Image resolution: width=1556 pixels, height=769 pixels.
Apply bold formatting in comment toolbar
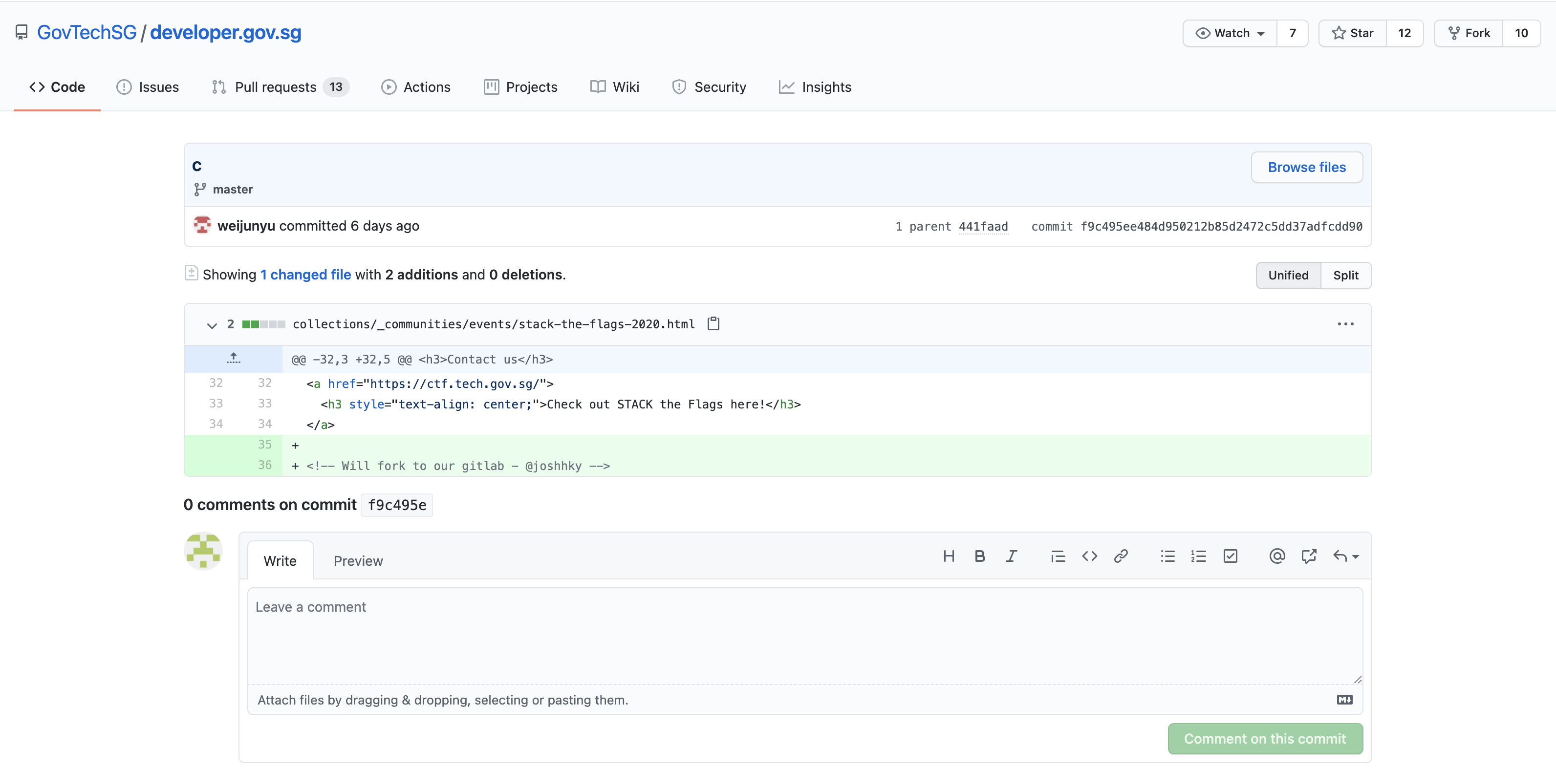coord(980,556)
